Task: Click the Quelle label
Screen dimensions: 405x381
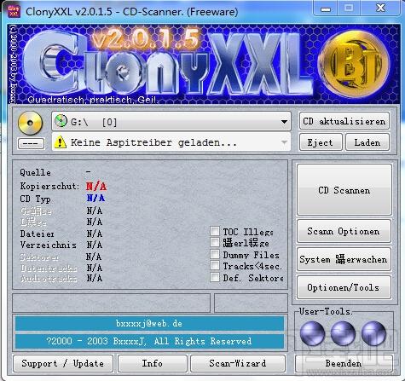Action: [x=36, y=172]
